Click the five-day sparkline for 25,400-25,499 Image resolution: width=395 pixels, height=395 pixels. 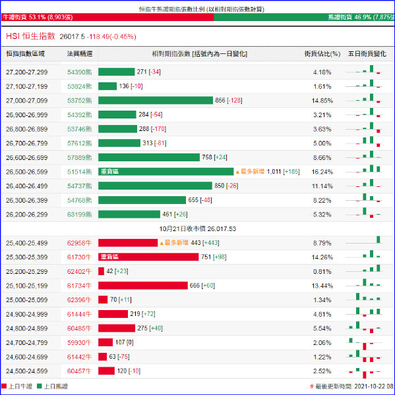[x=364, y=240]
